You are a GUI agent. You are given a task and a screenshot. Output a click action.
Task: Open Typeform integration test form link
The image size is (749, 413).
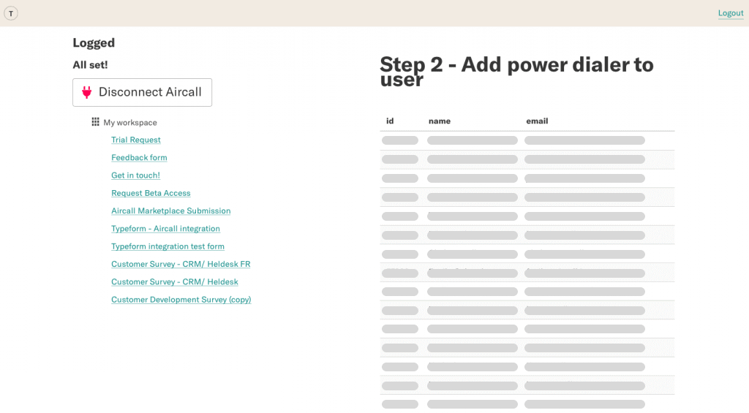[x=168, y=246]
